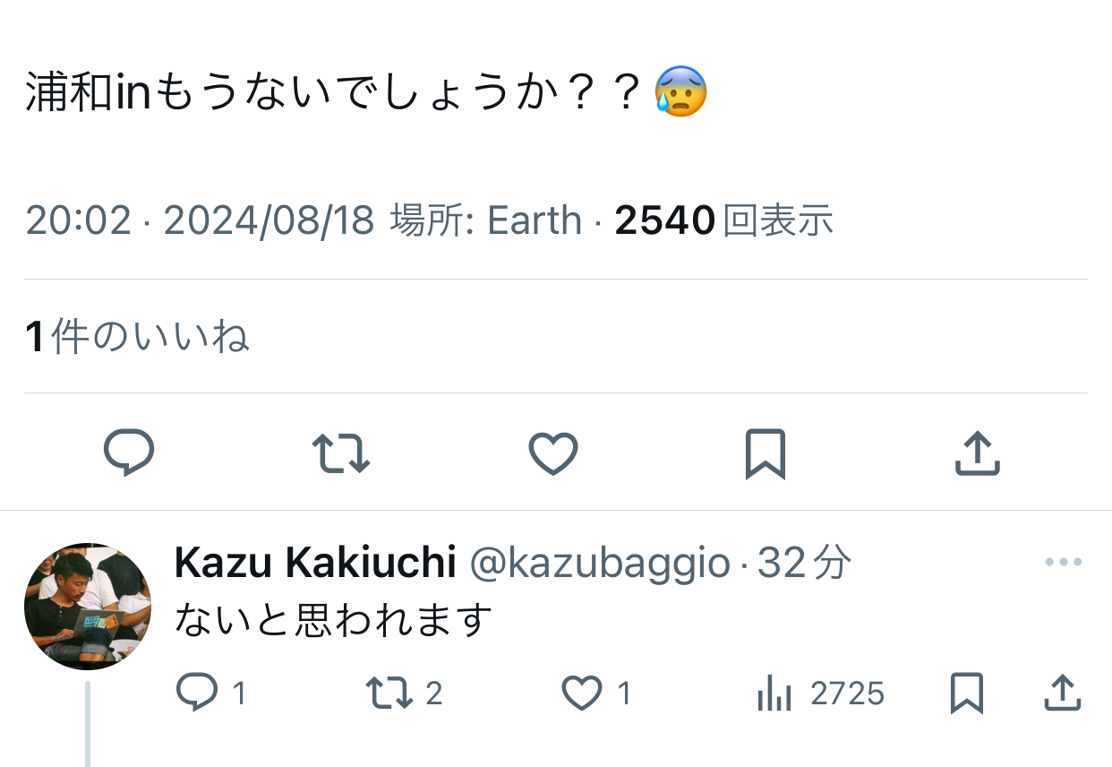Bookmark the main tweet
Image resolution: width=1112 pixels, height=767 pixels.
point(765,452)
